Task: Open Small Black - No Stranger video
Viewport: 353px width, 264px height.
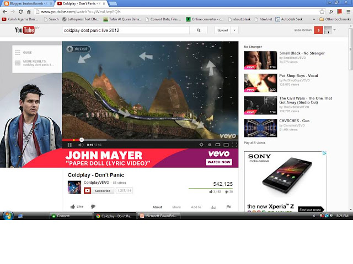Action: click(302, 53)
